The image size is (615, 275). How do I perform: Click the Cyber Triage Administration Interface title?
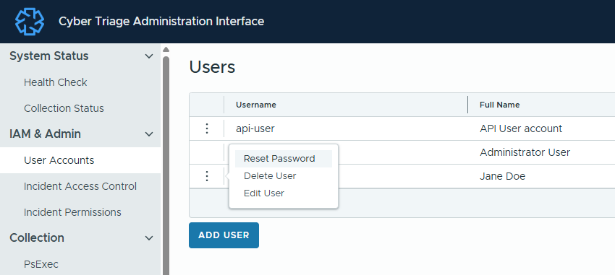point(161,21)
